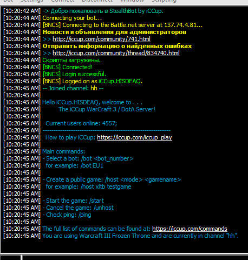Viewport: 248px width, 260px height.
Task: Click the dashed separator line in the chat
Action: coord(107,130)
